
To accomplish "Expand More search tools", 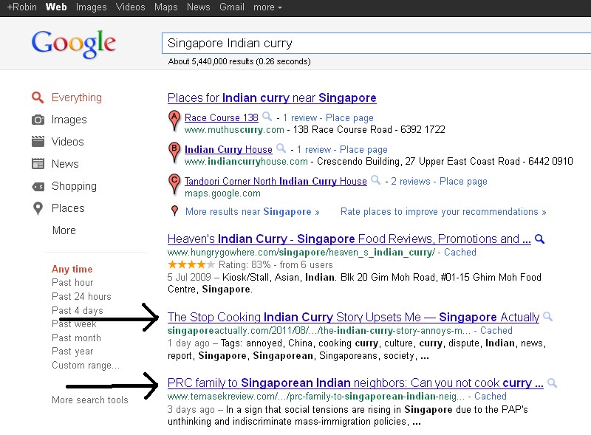I will 89,400.
